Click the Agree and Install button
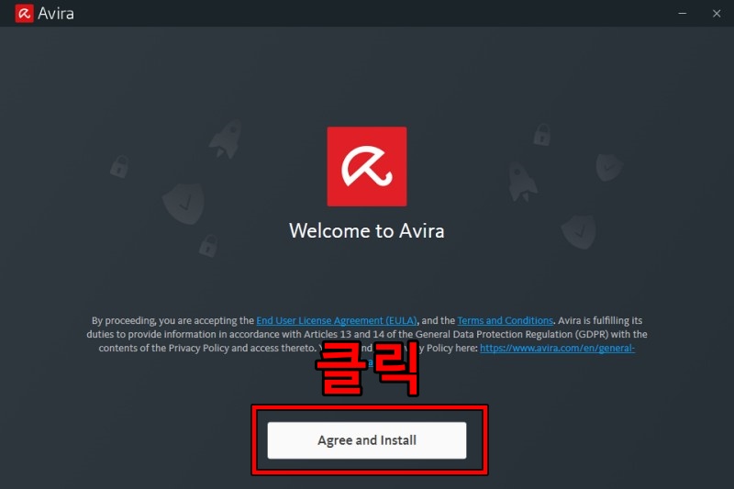The width and height of the screenshot is (734, 489). coord(366,440)
